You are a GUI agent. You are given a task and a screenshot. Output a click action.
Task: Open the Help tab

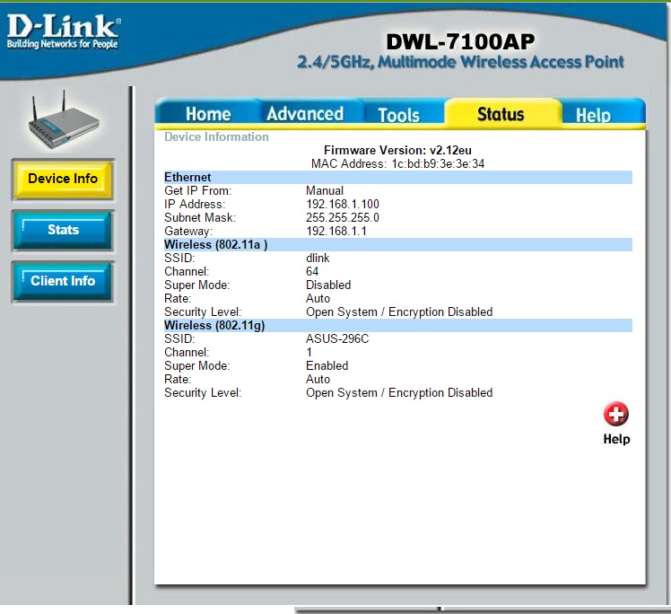[x=593, y=115]
